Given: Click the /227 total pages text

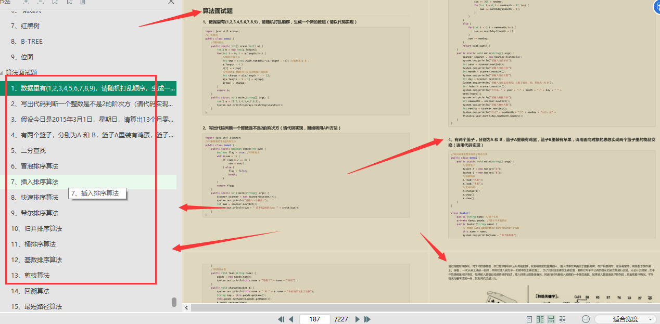Looking at the screenshot, I should (x=341, y=319).
